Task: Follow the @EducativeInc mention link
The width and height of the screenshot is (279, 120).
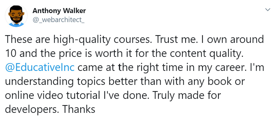Action: [40, 67]
